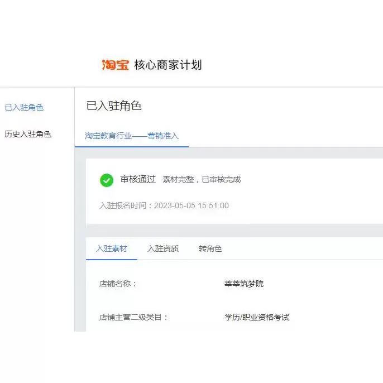Open the 入驻资质 tab
The image size is (383, 383).
pos(163,248)
